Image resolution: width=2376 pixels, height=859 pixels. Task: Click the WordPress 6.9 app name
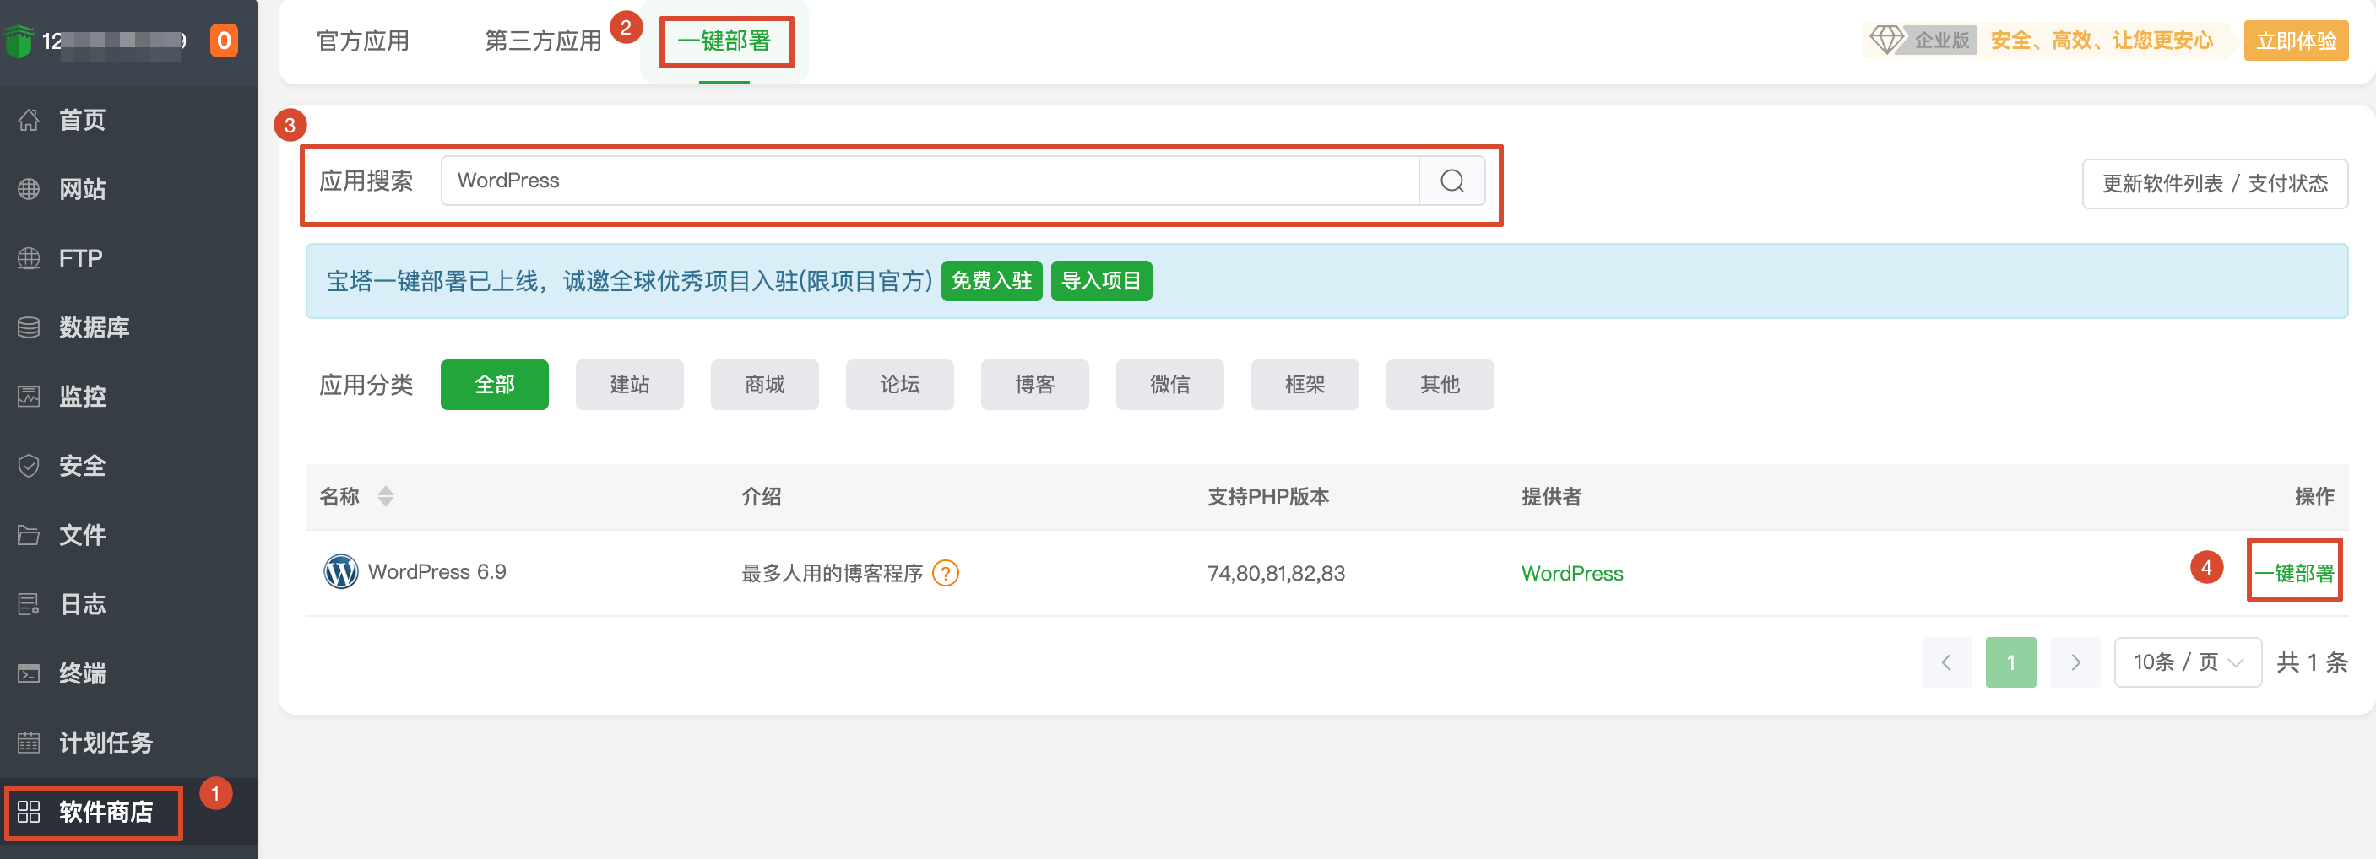437,571
